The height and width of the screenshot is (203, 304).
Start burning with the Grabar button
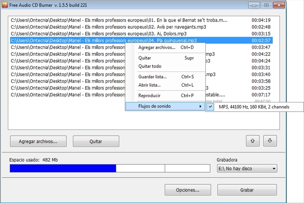247,190
